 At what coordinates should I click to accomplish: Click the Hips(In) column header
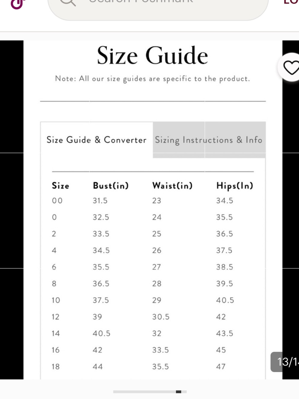[235, 186]
